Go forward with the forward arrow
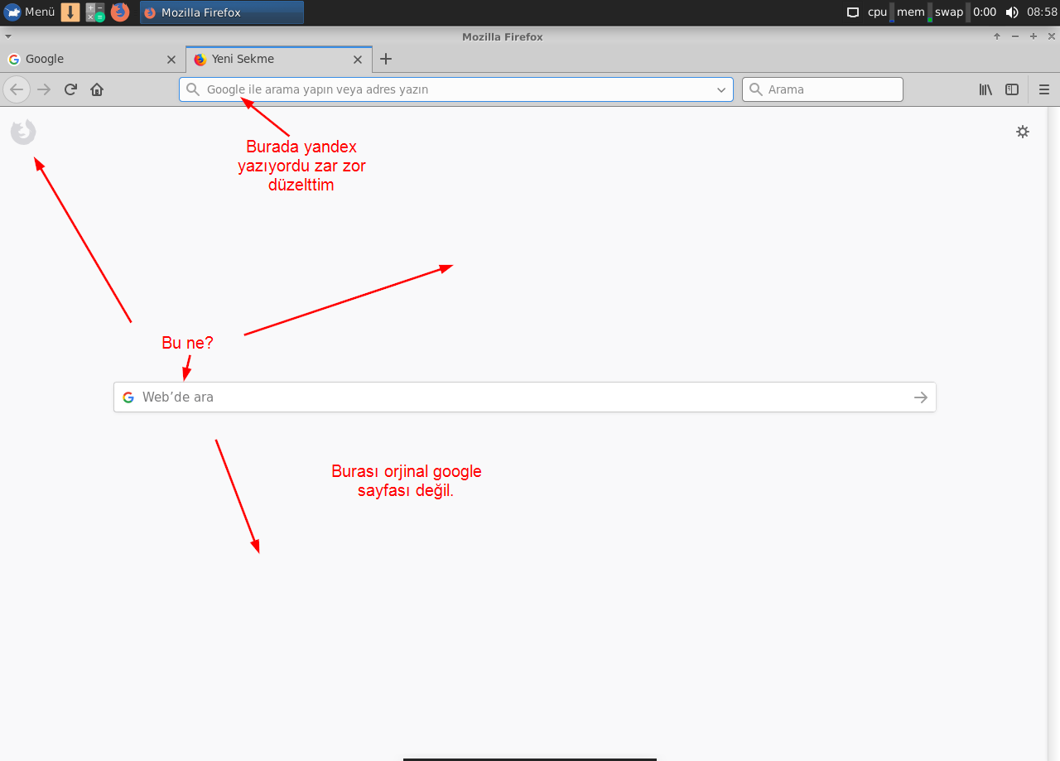1060x761 pixels. (x=45, y=89)
